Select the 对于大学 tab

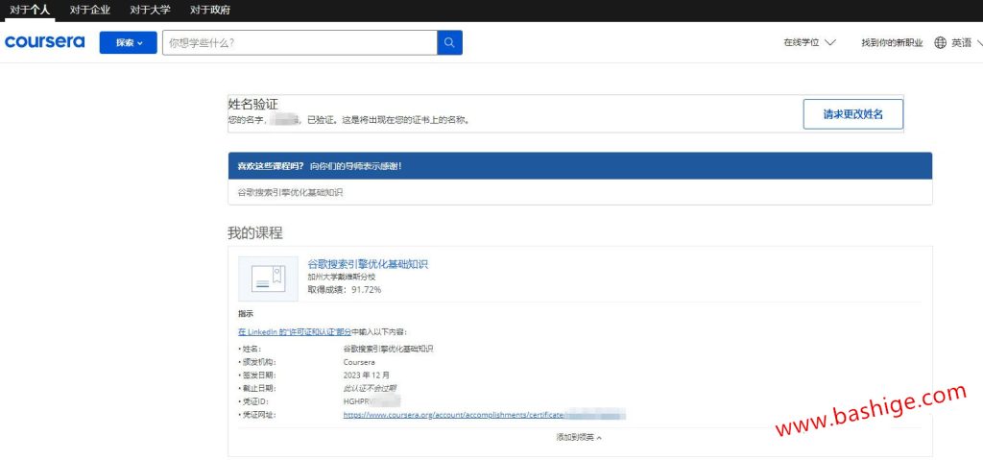point(150,10)
